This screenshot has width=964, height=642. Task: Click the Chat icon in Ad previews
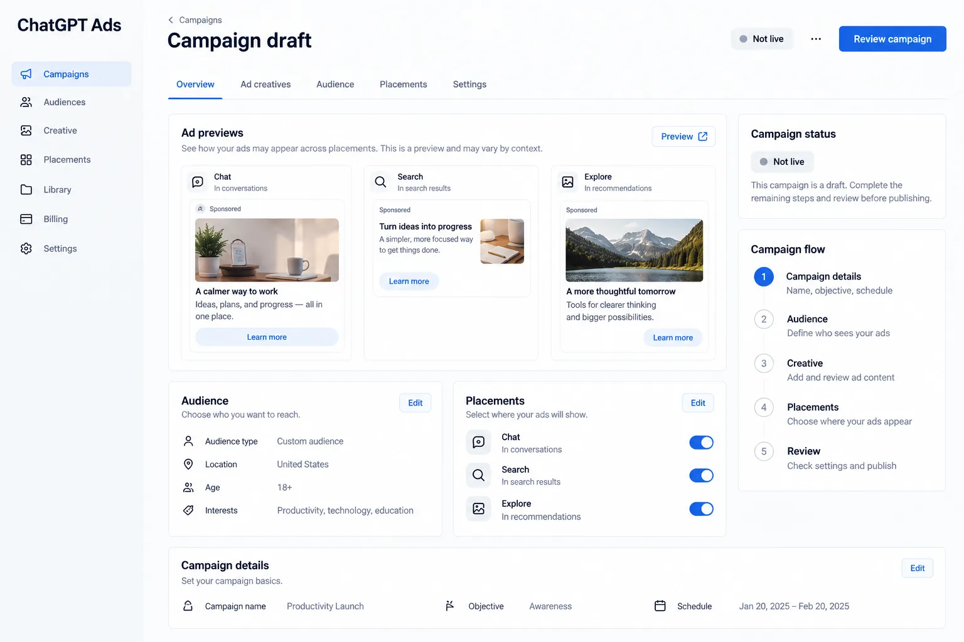(197, 182)
